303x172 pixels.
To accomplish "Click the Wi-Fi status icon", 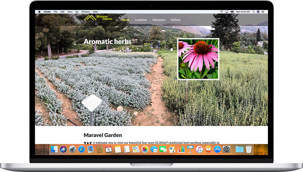I will pyautogui.click(x=221, y=12).
